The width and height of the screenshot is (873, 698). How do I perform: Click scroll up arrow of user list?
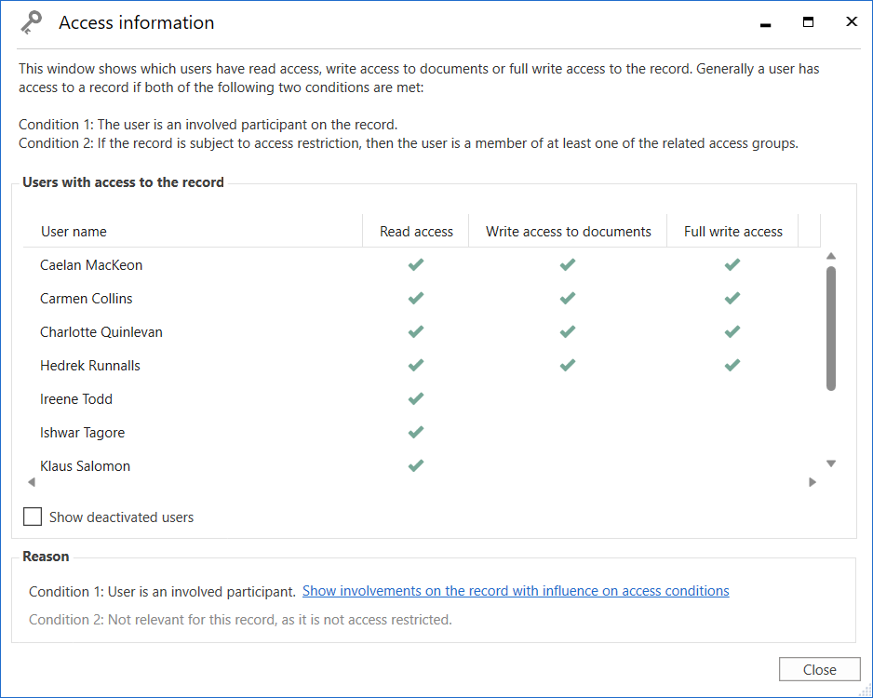[831, 256]
